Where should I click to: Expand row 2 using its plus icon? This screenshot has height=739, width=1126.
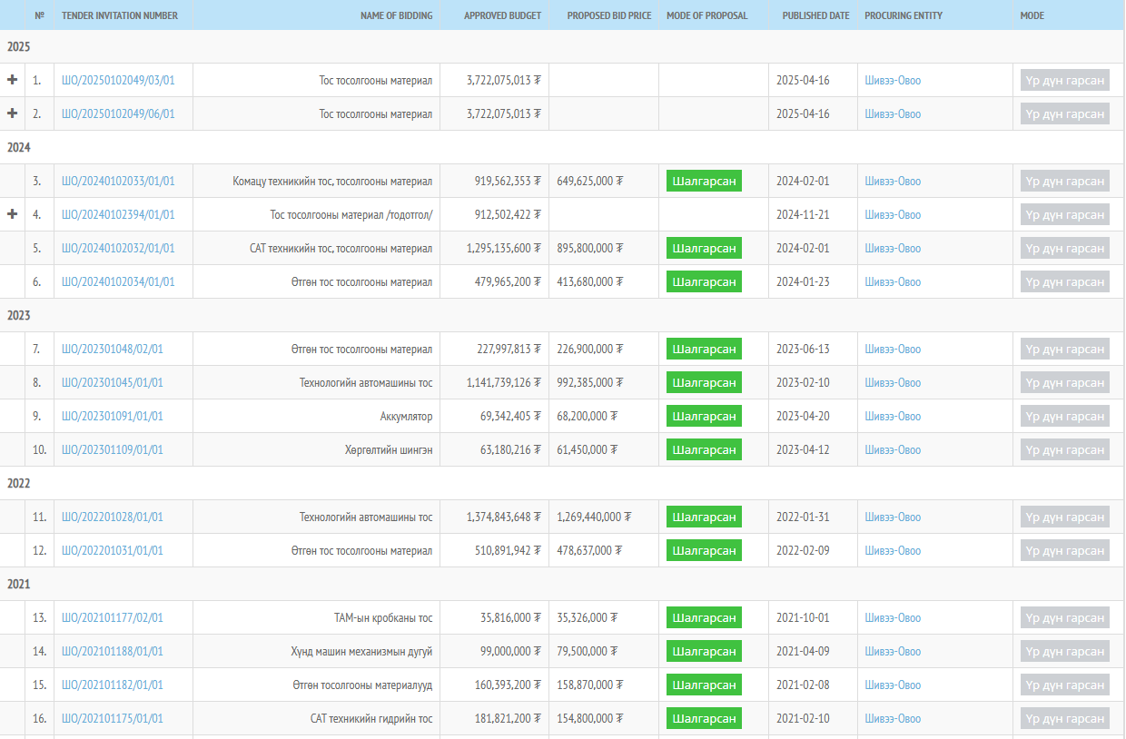tap(13, 113)
